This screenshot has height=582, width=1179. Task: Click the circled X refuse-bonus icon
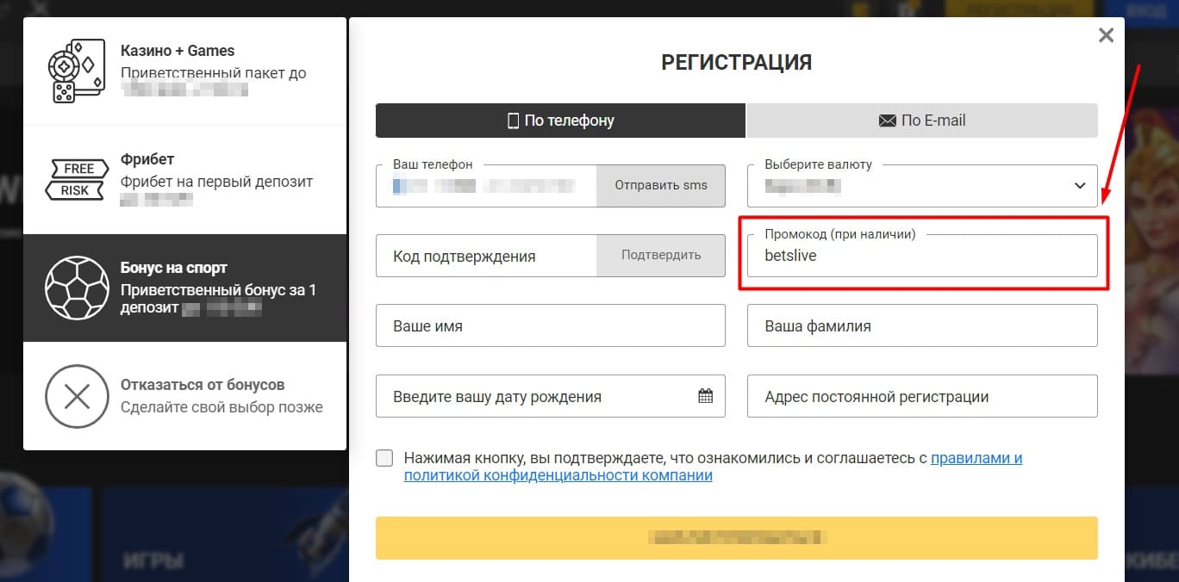tap(77, 396)
